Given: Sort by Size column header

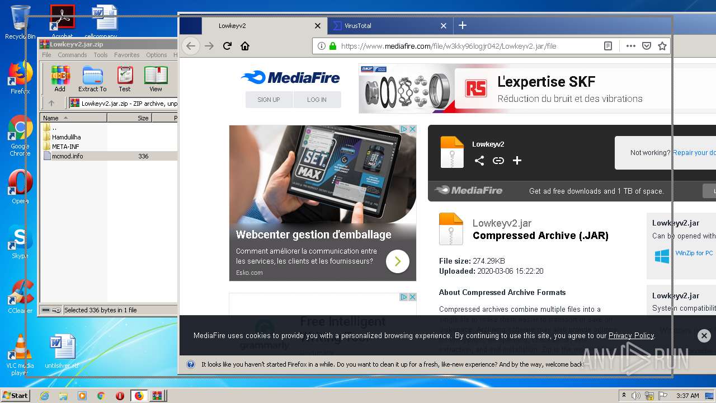Looking at the screenshot, I should click(129, 118).
